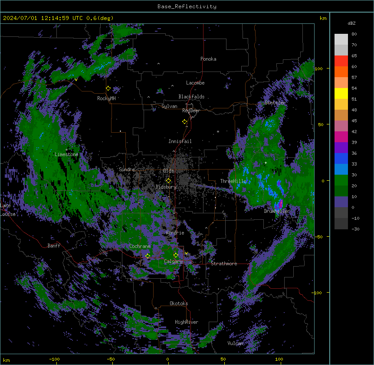
Task: Click the Base_Reflectivity title
Action: [187, 7]
